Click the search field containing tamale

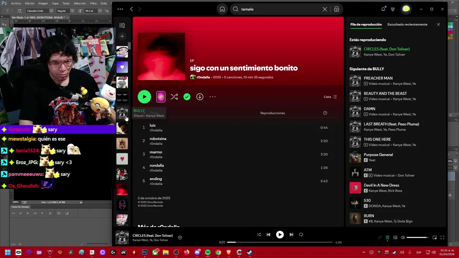280,9
